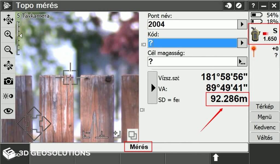Turn the instrument using the right arrow
280x164 pixels.
[45, 124]
